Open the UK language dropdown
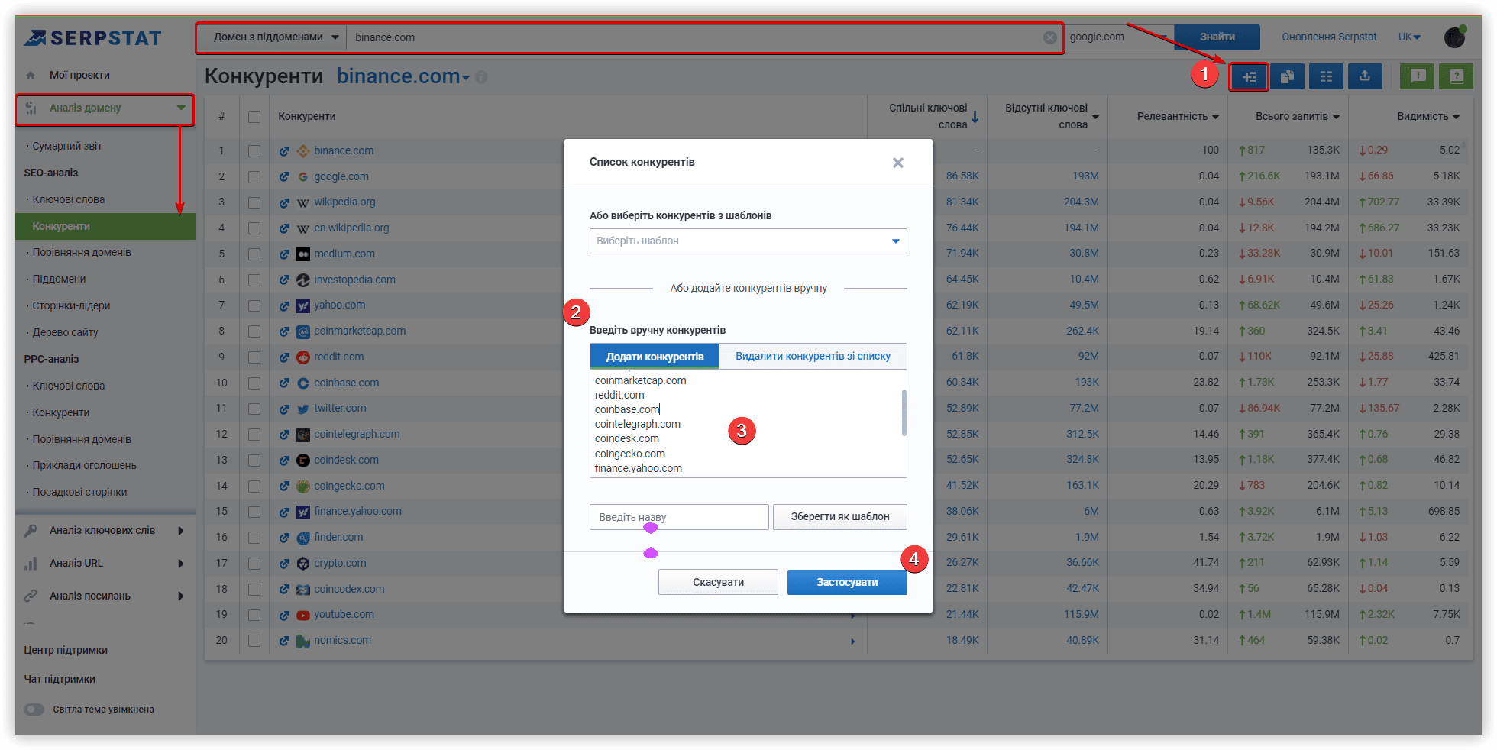This screenshot has height=750, width=1497. pyautogui.click(x=1410, y=37)
